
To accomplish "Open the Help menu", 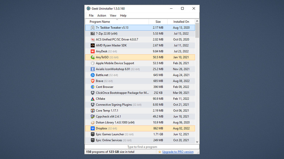I will [x=123, y=16].
